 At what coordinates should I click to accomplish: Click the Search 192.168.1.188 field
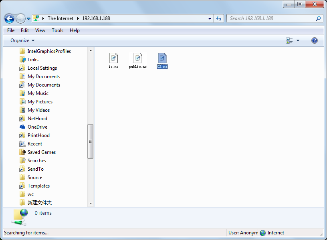point(275,18)
